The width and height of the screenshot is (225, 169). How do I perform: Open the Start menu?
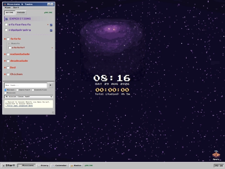tap(9, 165)
